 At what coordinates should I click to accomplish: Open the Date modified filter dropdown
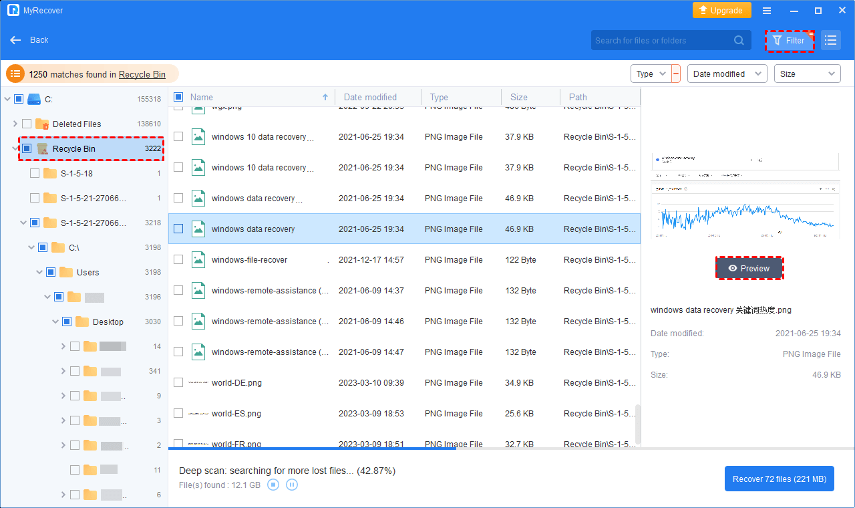[x=727, y=74]
